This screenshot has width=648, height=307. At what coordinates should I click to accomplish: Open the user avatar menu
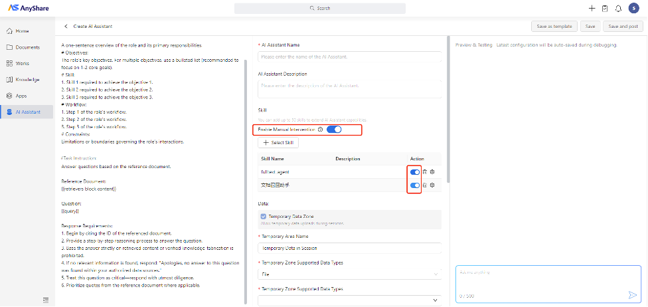tap(634, 9)
